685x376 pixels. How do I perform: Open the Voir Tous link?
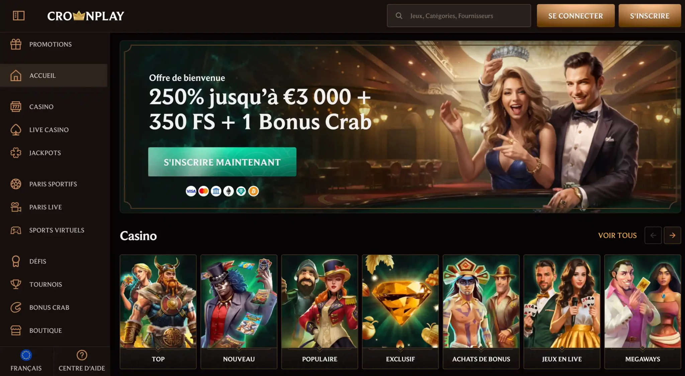point(617,235)
